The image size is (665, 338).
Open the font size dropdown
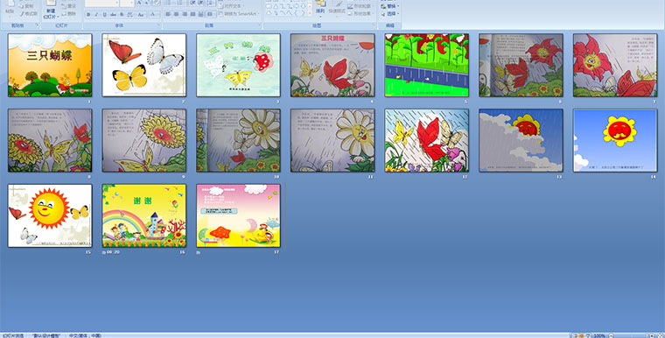127,3
